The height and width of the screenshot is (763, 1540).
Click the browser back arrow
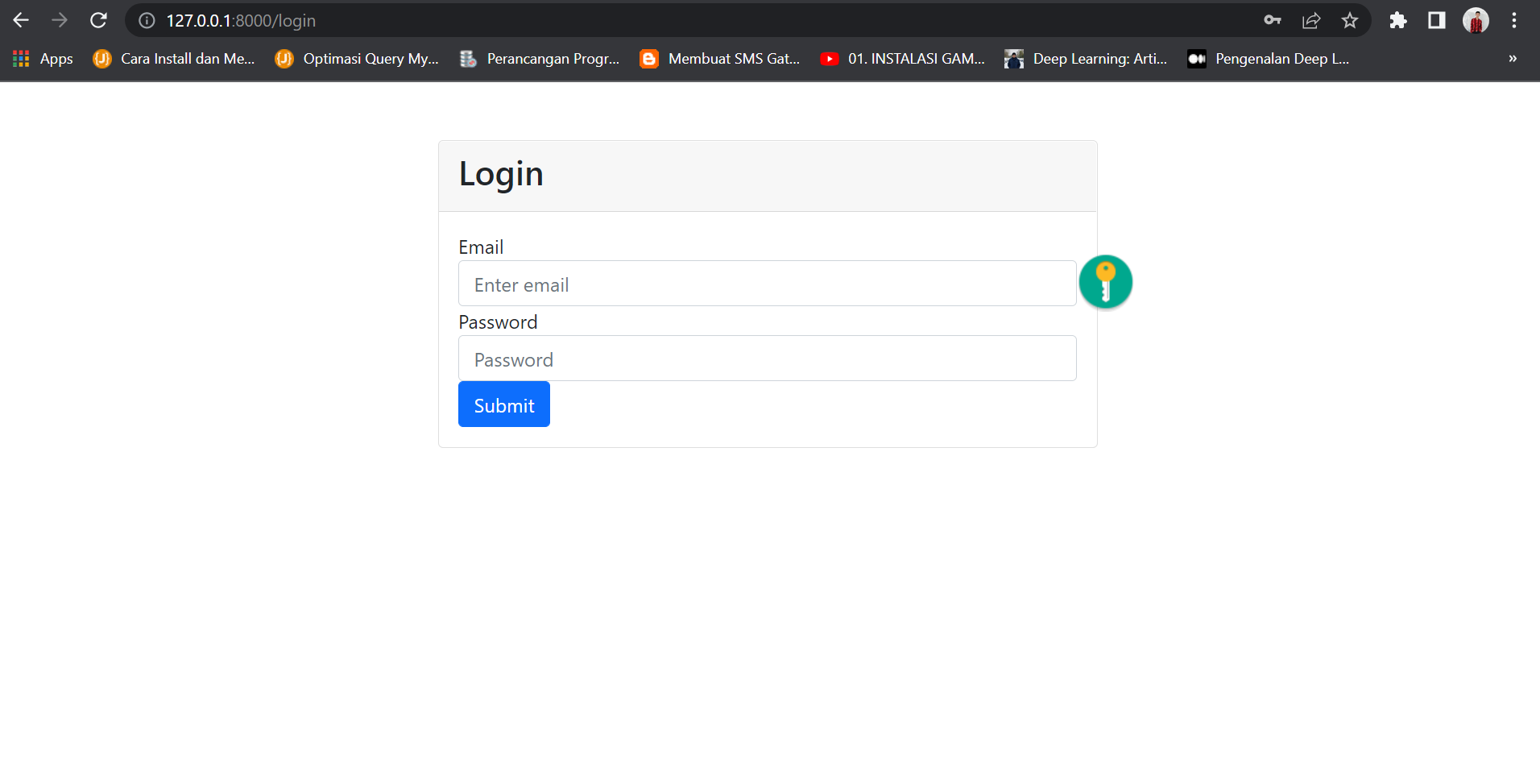(21, 20)
